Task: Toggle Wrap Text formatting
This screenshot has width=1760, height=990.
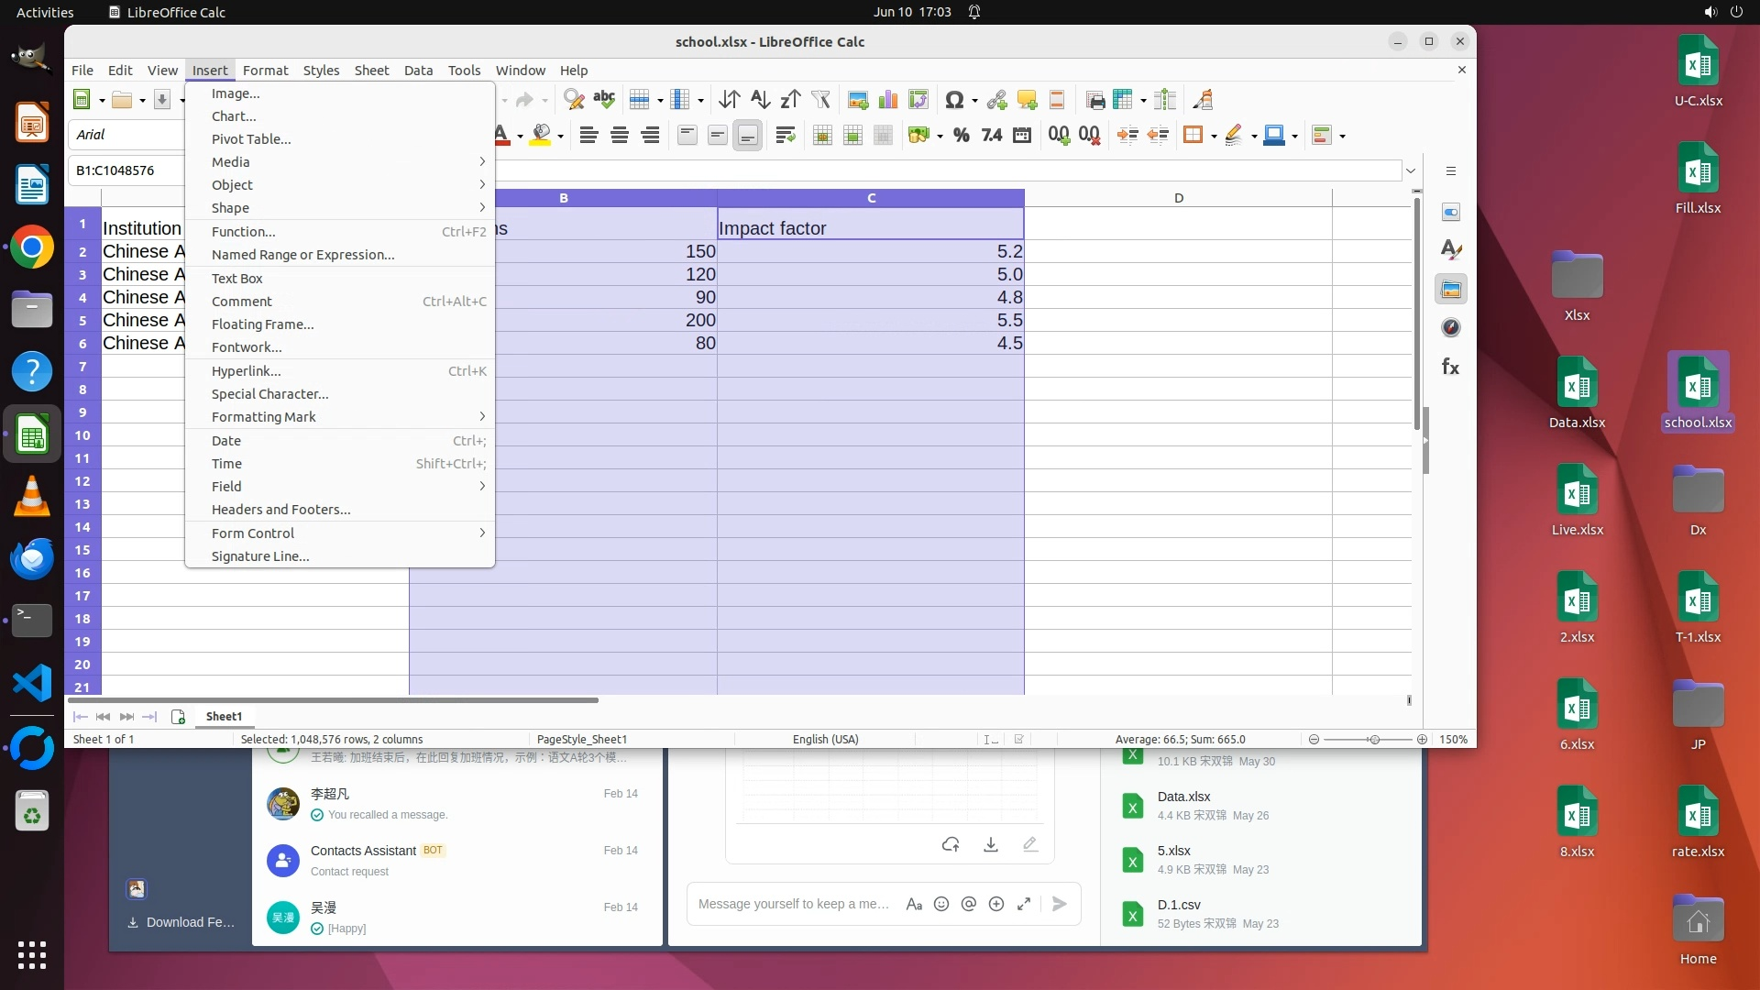Action: click(x=785, y=136)
